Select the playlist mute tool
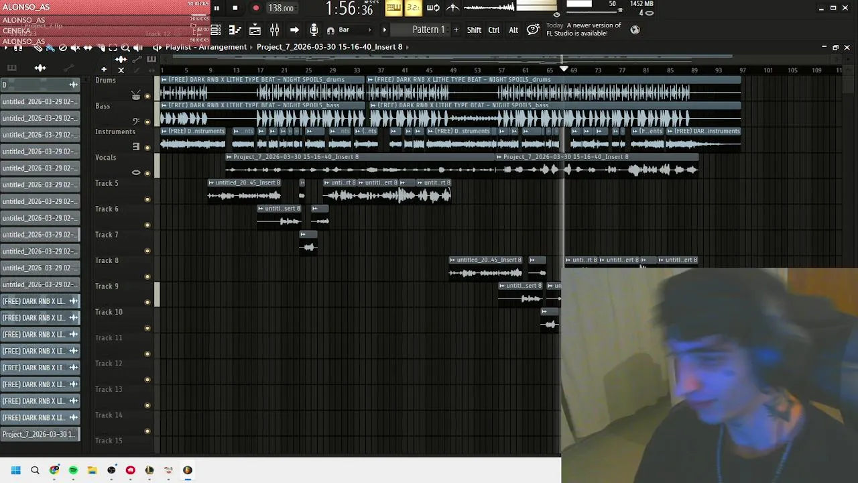 (75, 48)
